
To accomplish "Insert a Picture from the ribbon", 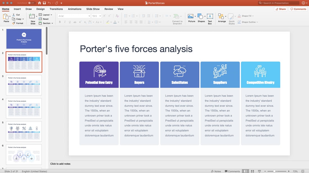I will (x=192, y=18).
